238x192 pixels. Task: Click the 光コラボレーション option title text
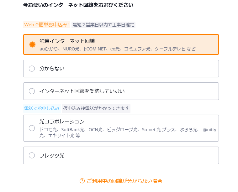(x=62, y=122)
